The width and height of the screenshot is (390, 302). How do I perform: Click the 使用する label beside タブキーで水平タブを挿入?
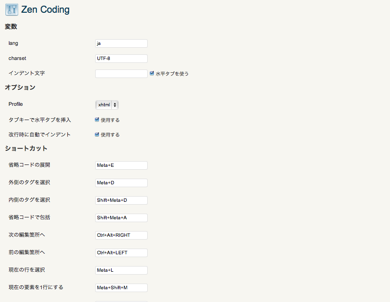point(110,120)
